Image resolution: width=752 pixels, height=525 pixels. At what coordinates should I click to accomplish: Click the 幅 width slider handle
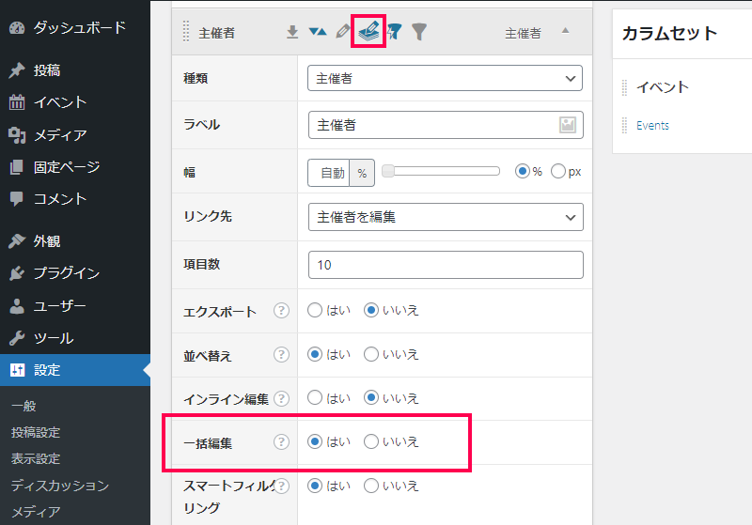click(x=388, y=171)
